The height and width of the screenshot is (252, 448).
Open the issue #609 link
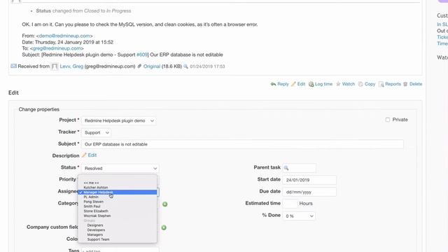142,55
